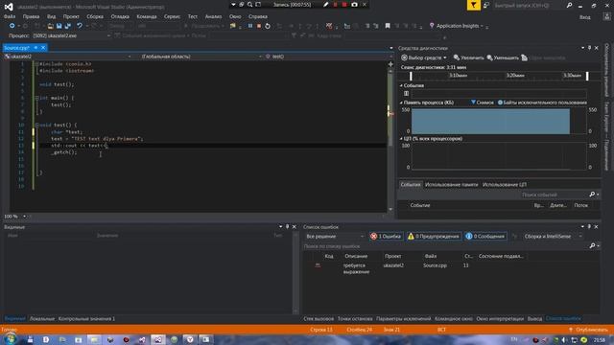Click Zoom Out in Diagnostic Tools
This screenshot has height=345, width=614.
coord(503,57)
